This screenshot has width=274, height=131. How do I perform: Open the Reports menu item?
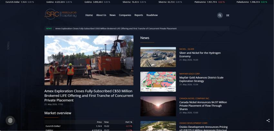[139, 15]
